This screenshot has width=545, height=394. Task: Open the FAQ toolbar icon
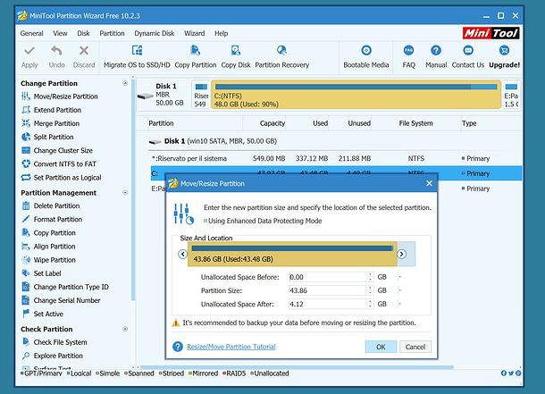coord(409,51)
